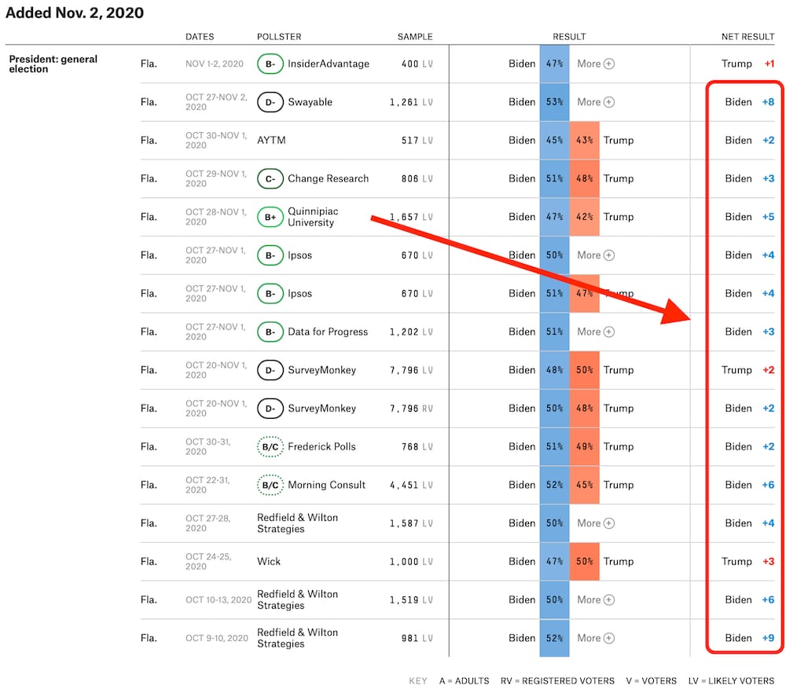The image size is (786, 693).
Task: Click the 'Added Nov. 2, 2020' heading
Action: point(75,13)
